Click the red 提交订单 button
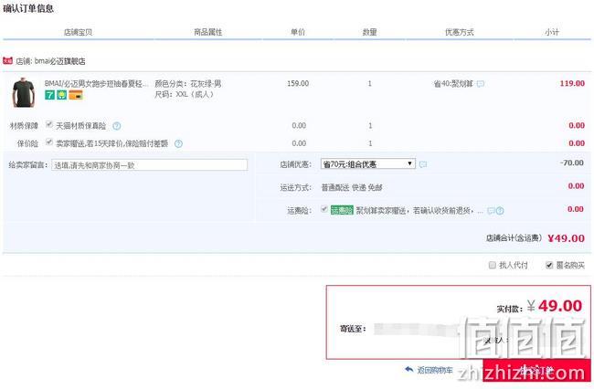 click(x=536, y=370)
